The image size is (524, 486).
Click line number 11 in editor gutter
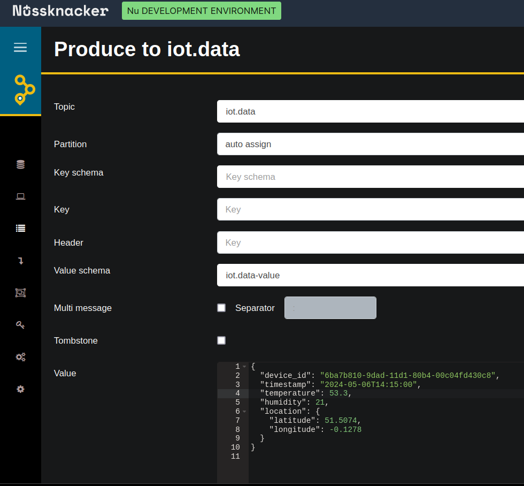pos(235,456)
